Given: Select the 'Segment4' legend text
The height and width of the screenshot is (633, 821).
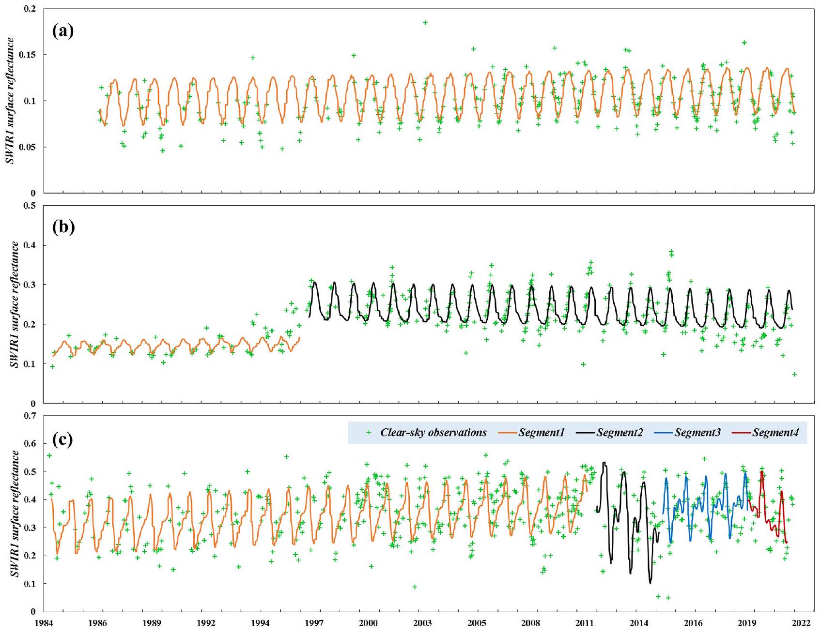Looking at the screenshot, I should click(x=775, y=433).
